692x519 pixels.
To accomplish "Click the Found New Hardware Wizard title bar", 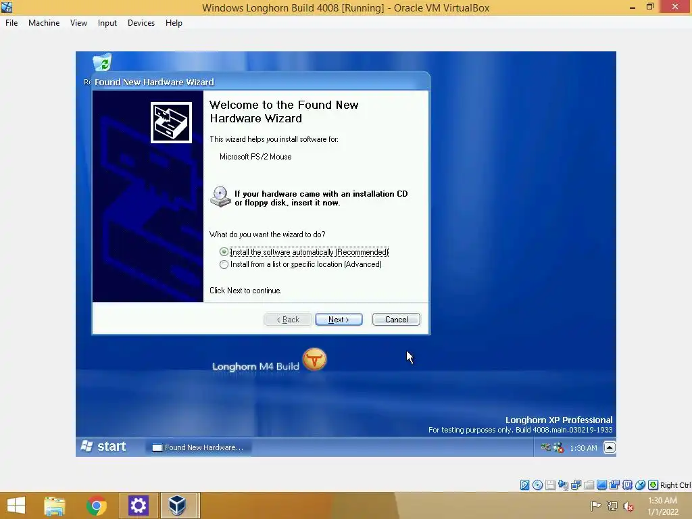I will [x=260, y=82].
